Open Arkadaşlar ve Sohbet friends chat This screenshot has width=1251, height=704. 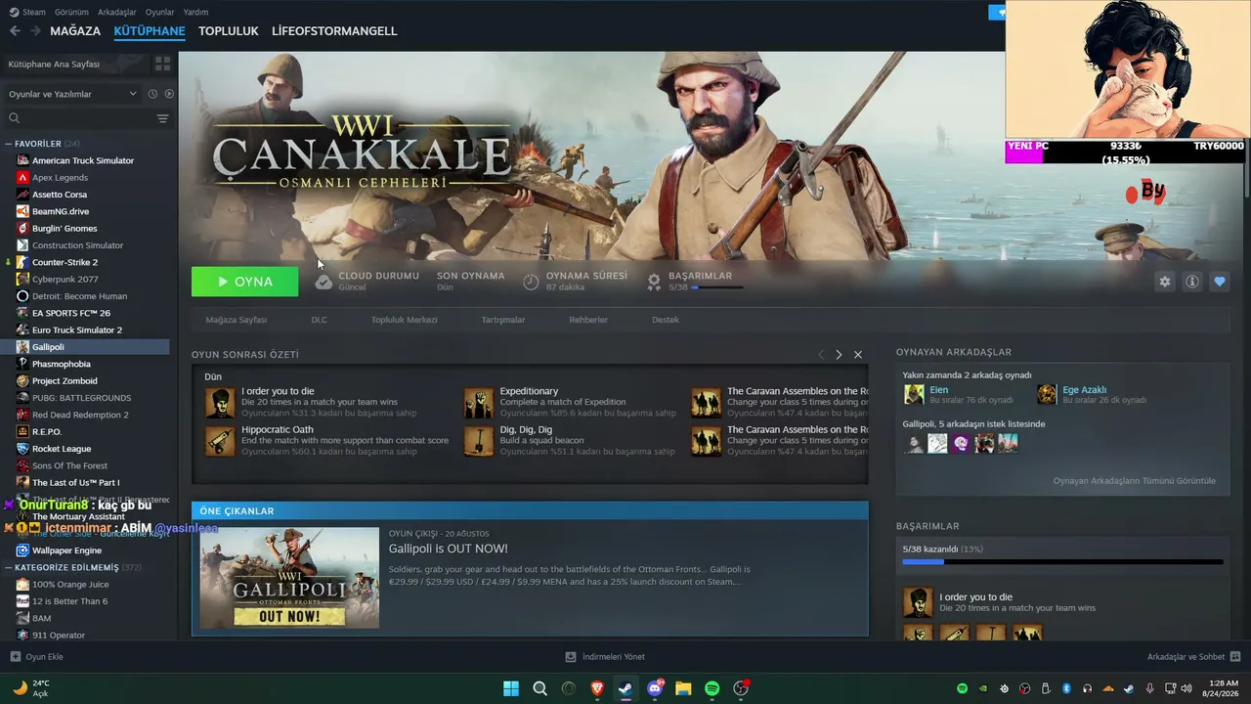1193,657
